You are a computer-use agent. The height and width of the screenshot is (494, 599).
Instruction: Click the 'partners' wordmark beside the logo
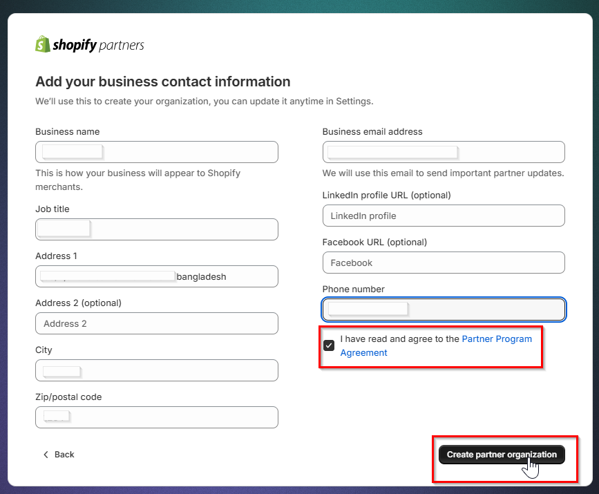coord(122,46)
